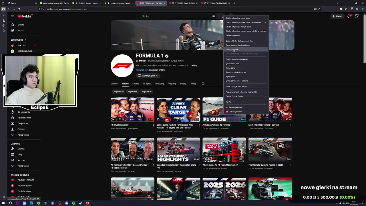Click the browser address bar URL

coord(71,9)
